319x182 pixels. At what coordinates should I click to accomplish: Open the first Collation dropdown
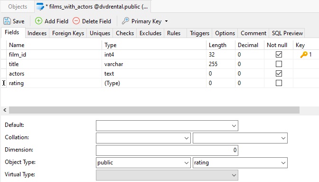click(187, 138)
